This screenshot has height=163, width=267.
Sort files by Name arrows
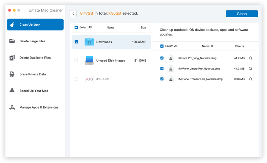212,46
